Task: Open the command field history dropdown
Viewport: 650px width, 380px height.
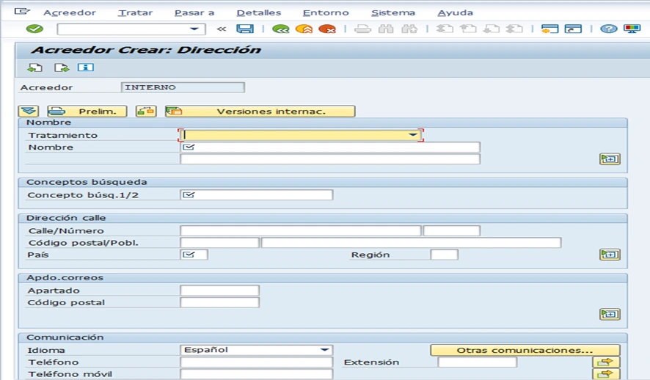Action: tap(194, 29)
